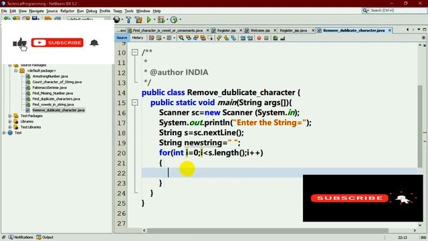Click the split editor icon at right
This screenshot has height=241, width=428.
click(x=423, y=37)
